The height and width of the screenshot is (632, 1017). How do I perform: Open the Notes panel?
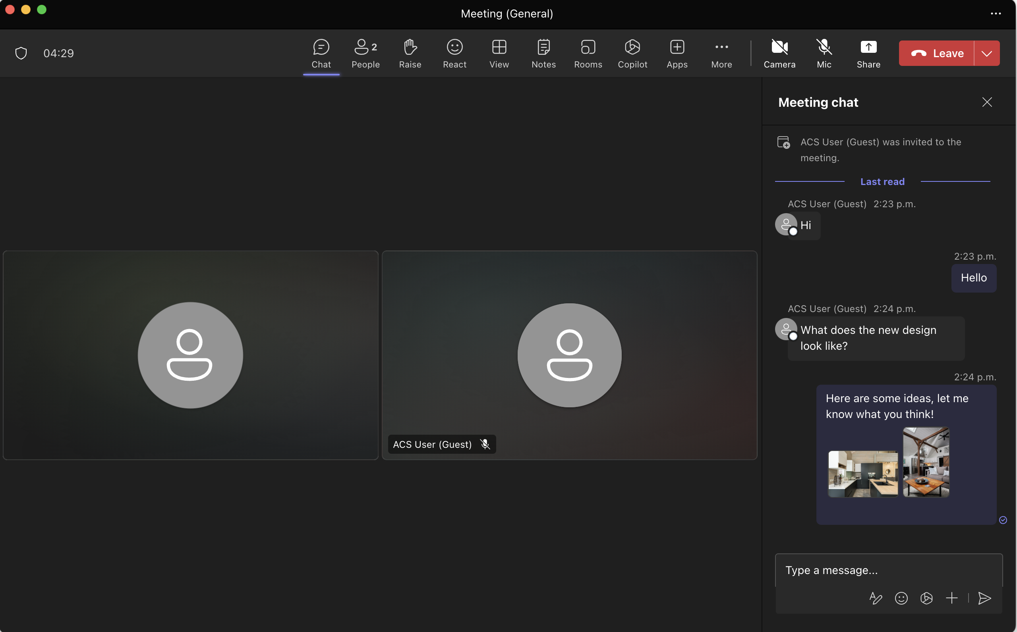543,52
